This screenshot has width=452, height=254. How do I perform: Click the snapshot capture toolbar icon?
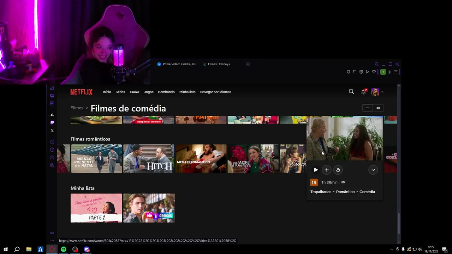(x=355, y=72)
